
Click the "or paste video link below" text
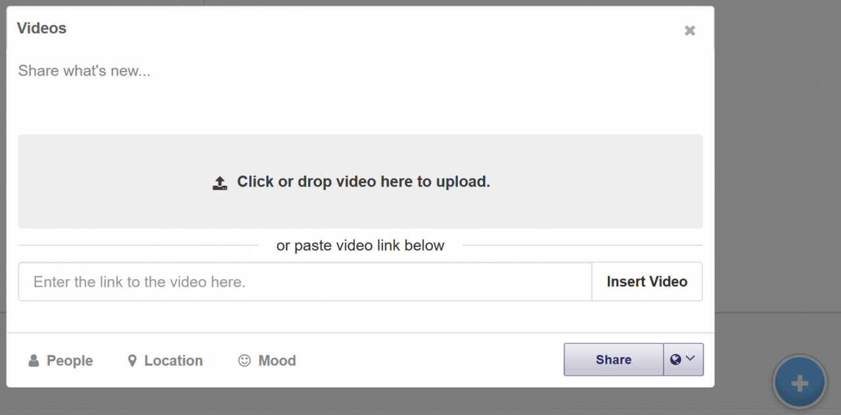360,246
